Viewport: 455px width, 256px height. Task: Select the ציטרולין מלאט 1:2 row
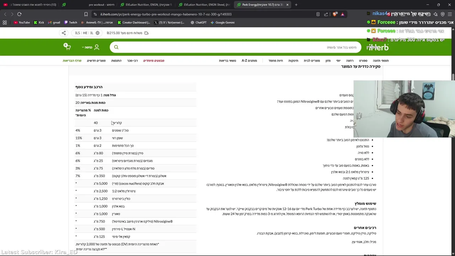(135, 191)
